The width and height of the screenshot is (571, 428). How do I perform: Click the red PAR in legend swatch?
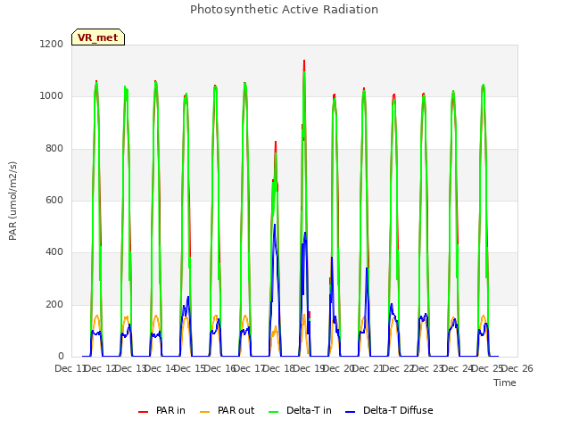(143, 411)
